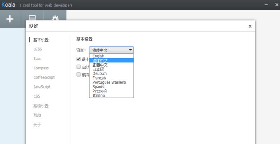Open the gear settings icon
Viewport: 280px width, 144px height.
point(55,18)
